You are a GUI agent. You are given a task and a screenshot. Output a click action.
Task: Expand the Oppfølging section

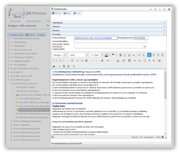(x=109, y=23)
